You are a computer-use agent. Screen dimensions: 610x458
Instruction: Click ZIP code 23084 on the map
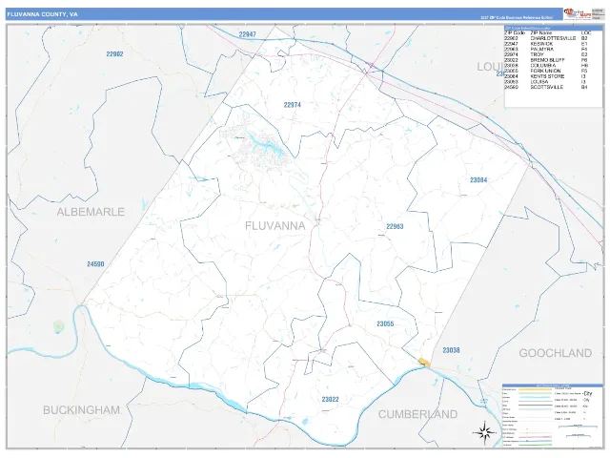click(478, 180)
